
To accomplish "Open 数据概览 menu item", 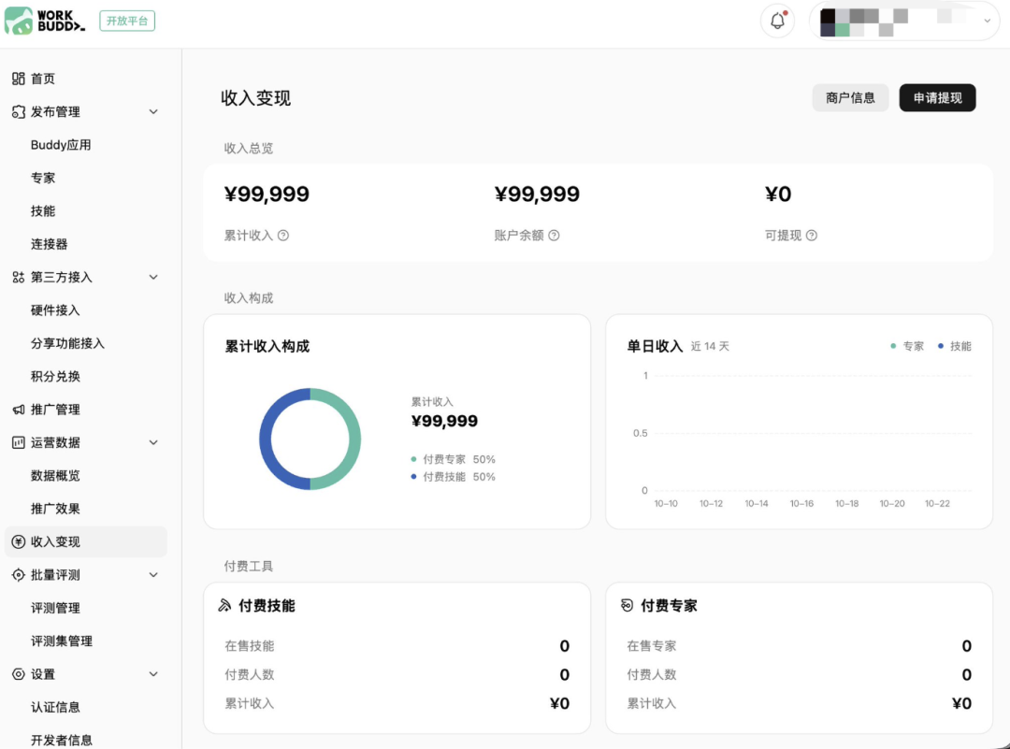I will coord(55,476).
